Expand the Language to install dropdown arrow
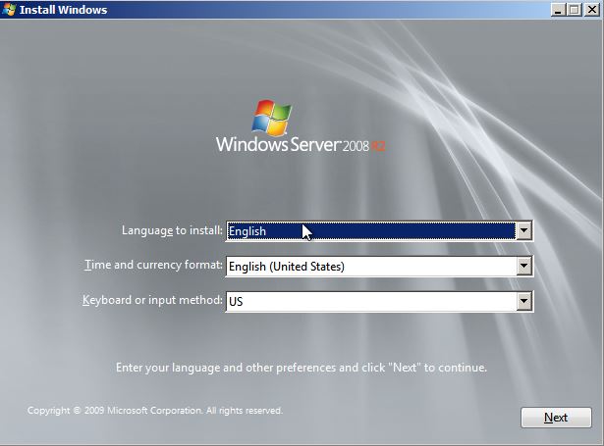Image resolution: width=604 pixels, height=446 pixels. [523, 230]
